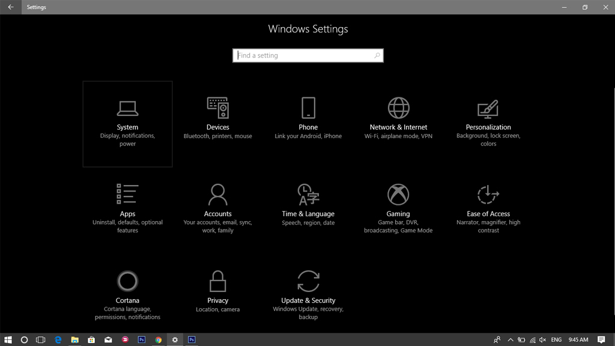
Task: Open Cortana search circle in taskbar
Action: click(x=24, y=340)
